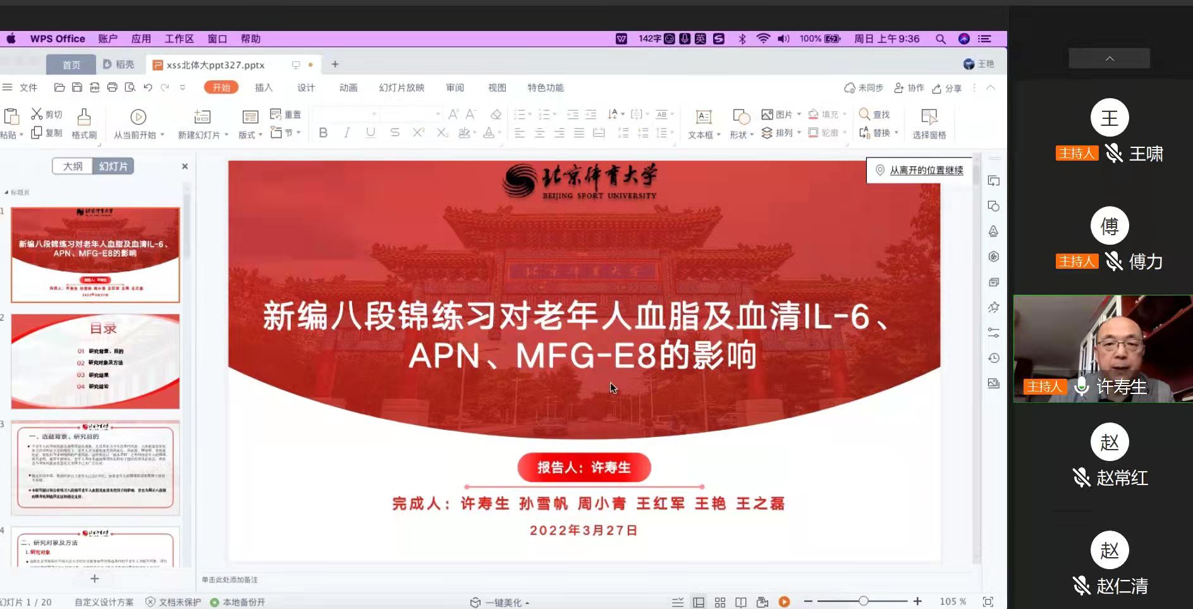This screenshot has width=1193, height=609.
Task: Click the Cut (剪切) scissors icon
Action: pyautogui.click(x=37, y=114)
